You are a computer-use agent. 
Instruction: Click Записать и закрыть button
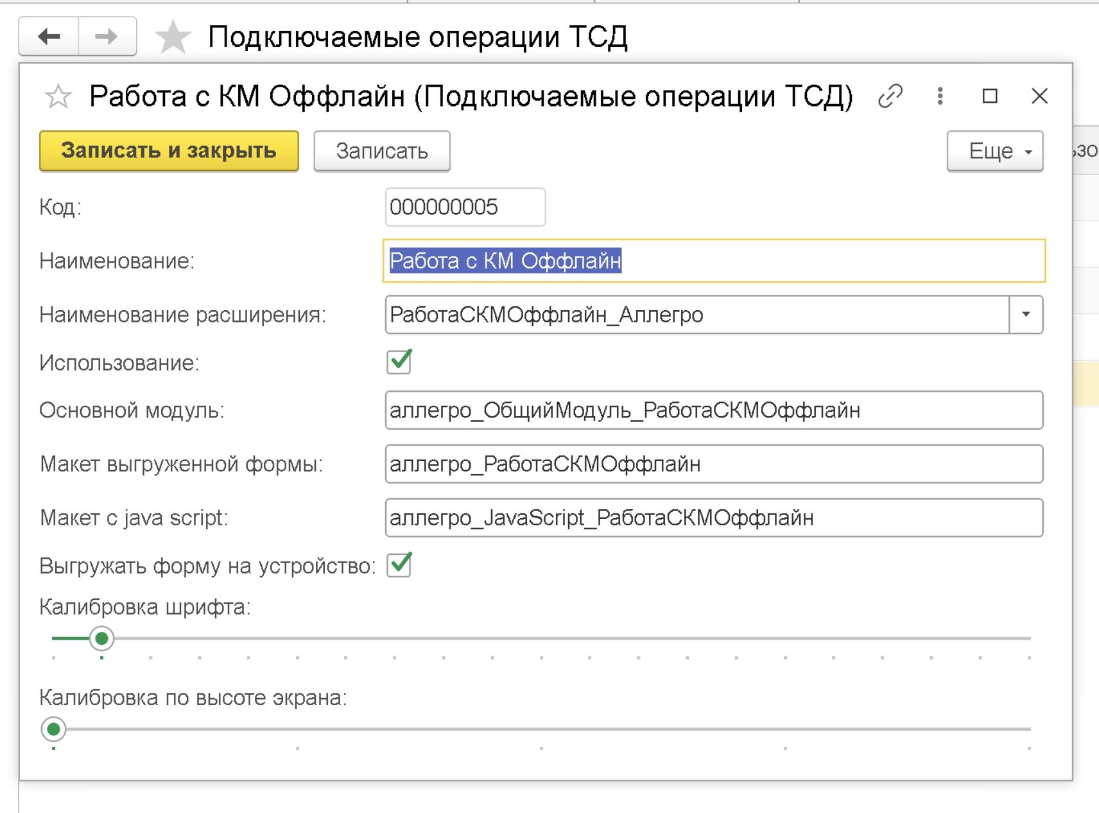click(x=169, y=151)
